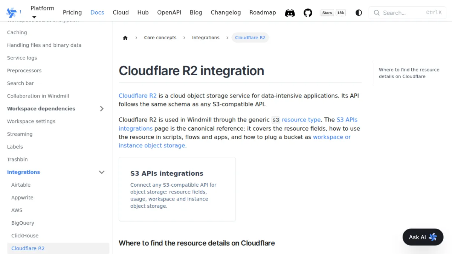Image resolution: width=452 pixels, height=254 pixels.
Task: Open the Docs nav item
Action: [97, 12]
